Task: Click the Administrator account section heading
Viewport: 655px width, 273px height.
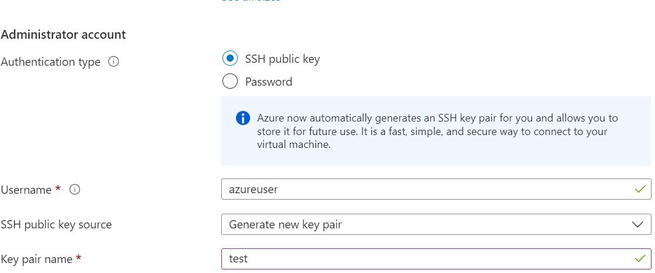Action: [x=63, y=35]
